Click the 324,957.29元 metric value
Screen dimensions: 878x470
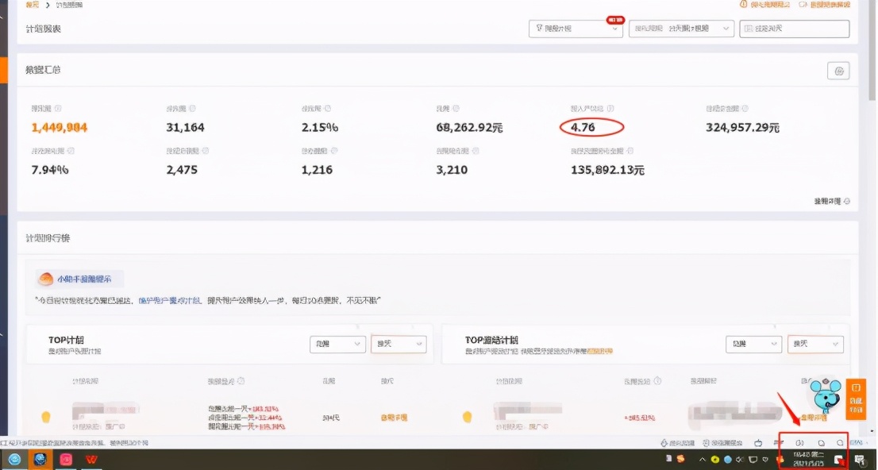pyautogui.click(x=742, y=128)
